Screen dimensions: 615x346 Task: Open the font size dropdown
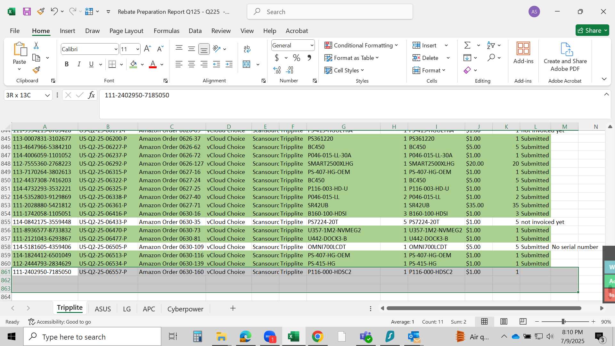(x=138, y=49)
